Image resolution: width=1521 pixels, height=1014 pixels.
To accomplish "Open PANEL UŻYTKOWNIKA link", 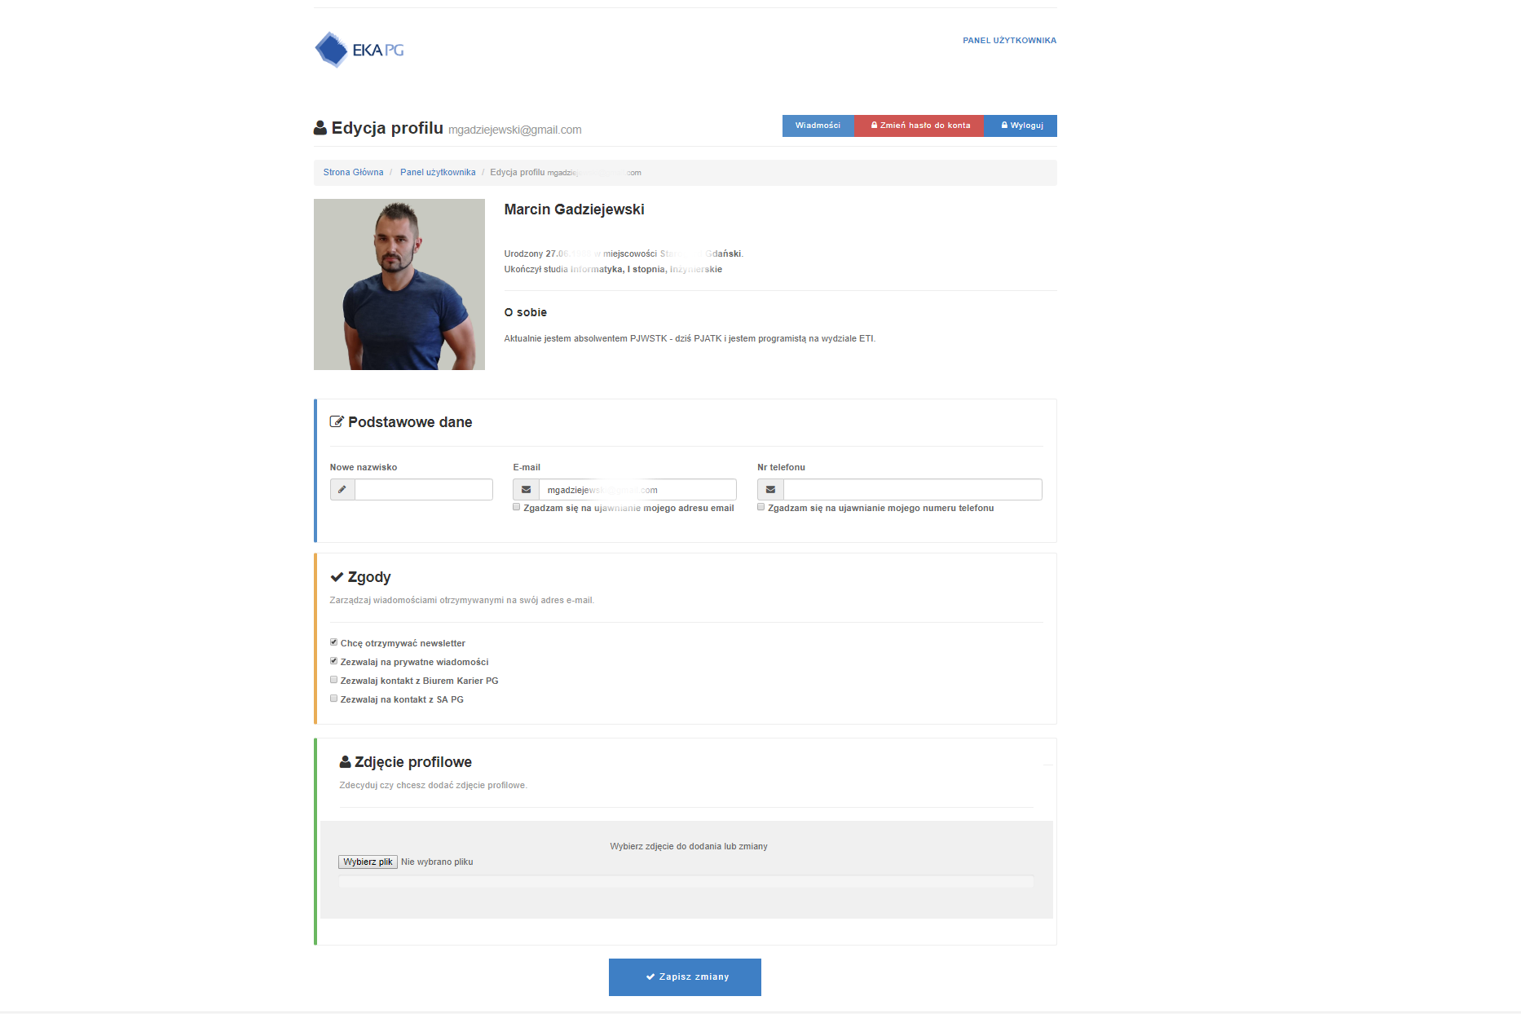I will 1009,41.
